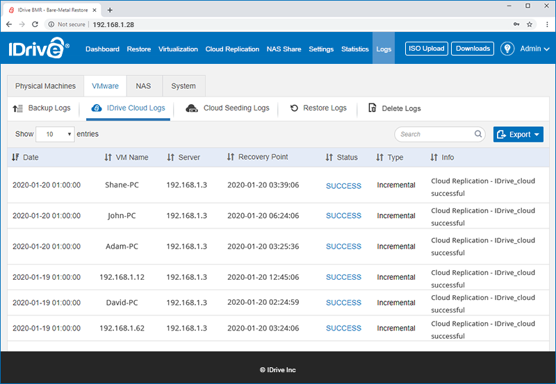Click SUCCESS status for 192.168.1.62
Viewport: 556px width, 384px height.
tap(343, 328)
